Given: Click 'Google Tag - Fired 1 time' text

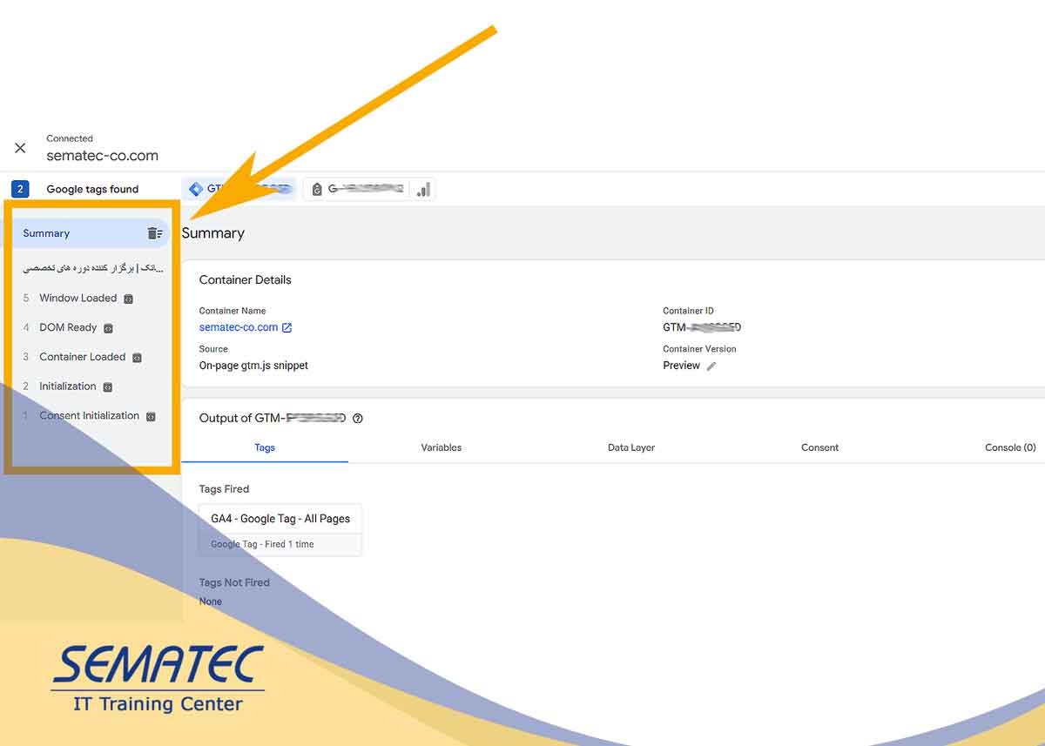Looking at the screenshot, I should (x=262, y=544).
